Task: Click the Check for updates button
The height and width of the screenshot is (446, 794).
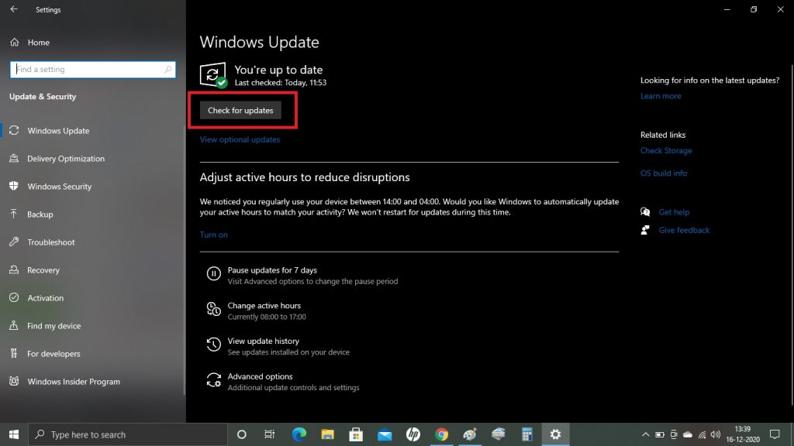Action: [240, 110]
